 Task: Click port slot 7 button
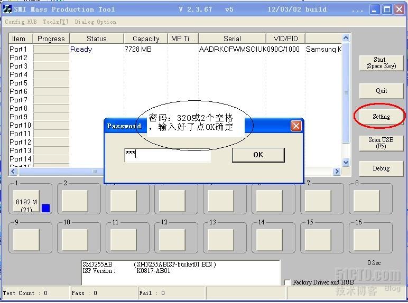[318, 201]
